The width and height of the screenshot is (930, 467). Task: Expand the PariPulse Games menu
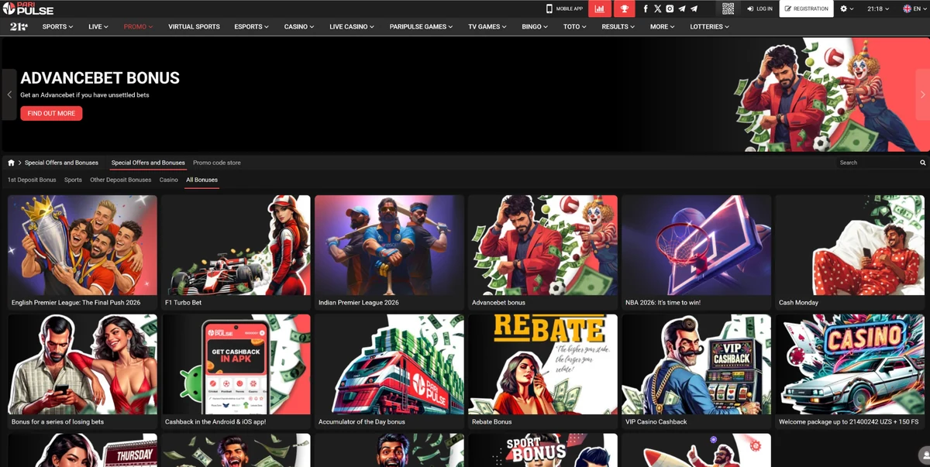click(422, 26)
